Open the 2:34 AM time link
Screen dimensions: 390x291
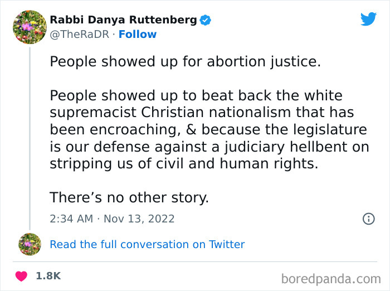click(71, 219)
